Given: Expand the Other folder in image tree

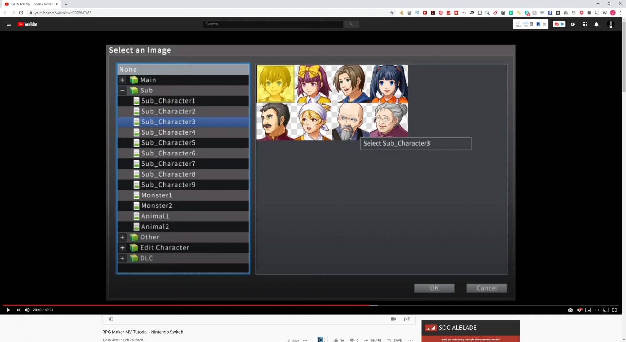Looking at the screenshot, I should point(122,237).
